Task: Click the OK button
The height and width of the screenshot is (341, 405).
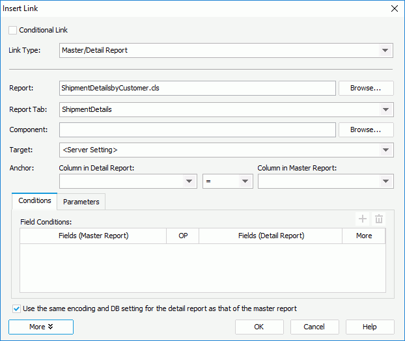Action: pos(259,327)
